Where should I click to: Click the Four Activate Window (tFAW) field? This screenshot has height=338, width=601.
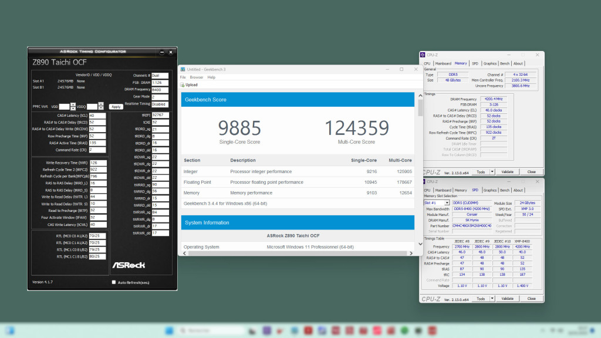(98, 217)
